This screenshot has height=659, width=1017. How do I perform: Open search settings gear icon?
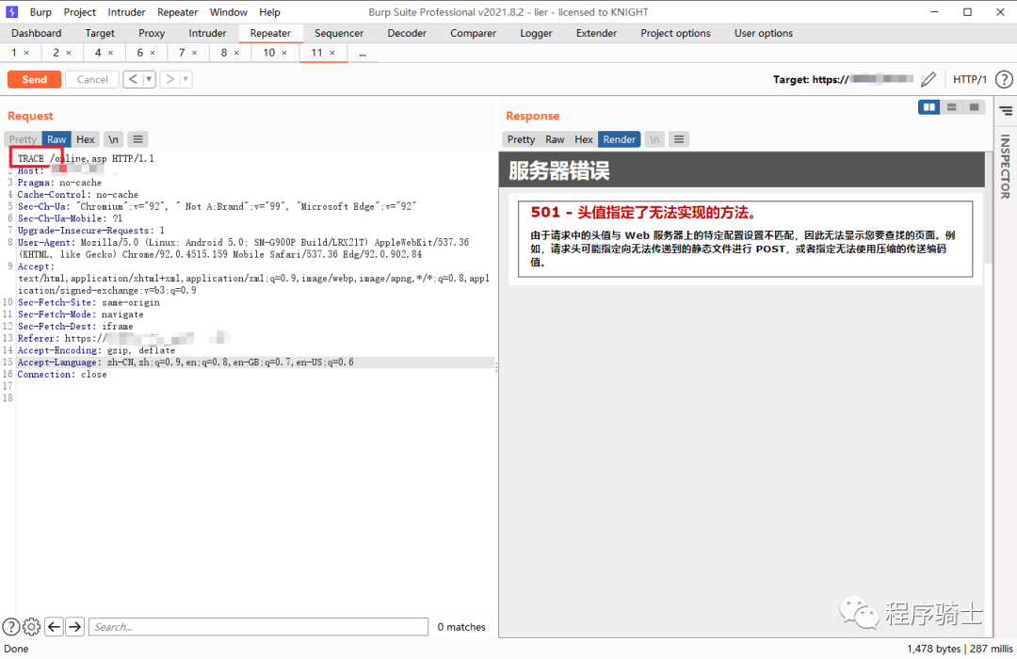[32, 627]
